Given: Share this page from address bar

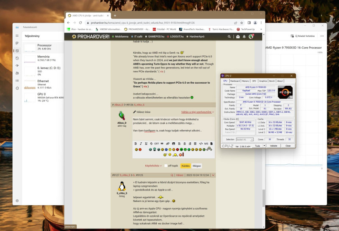Looking at the screenshot, I should [x=236, y=23].
